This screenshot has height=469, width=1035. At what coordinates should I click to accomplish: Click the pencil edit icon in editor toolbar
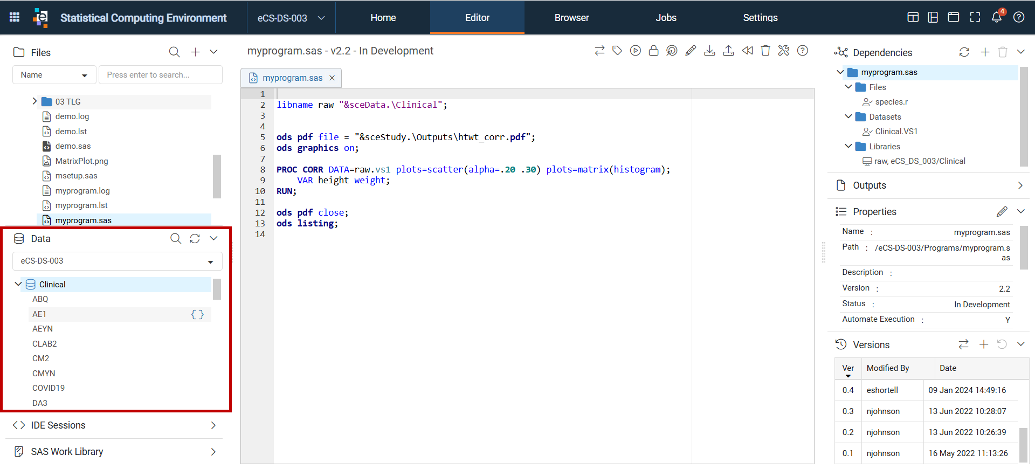tap(691, 51)
